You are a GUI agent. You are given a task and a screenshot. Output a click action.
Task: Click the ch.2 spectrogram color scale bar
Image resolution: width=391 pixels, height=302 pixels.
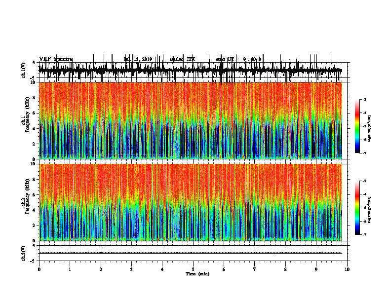tap(357, 208)
